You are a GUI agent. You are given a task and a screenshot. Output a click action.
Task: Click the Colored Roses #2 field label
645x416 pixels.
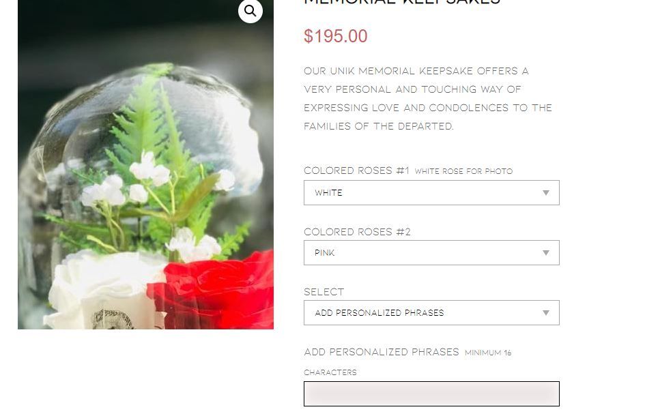tap(357, 231)
